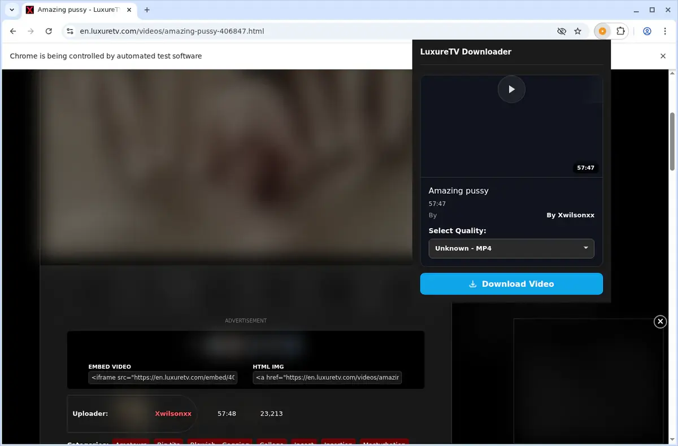Click the address bar URL field
The image size is (678, 446).
(x=172, y=31)
